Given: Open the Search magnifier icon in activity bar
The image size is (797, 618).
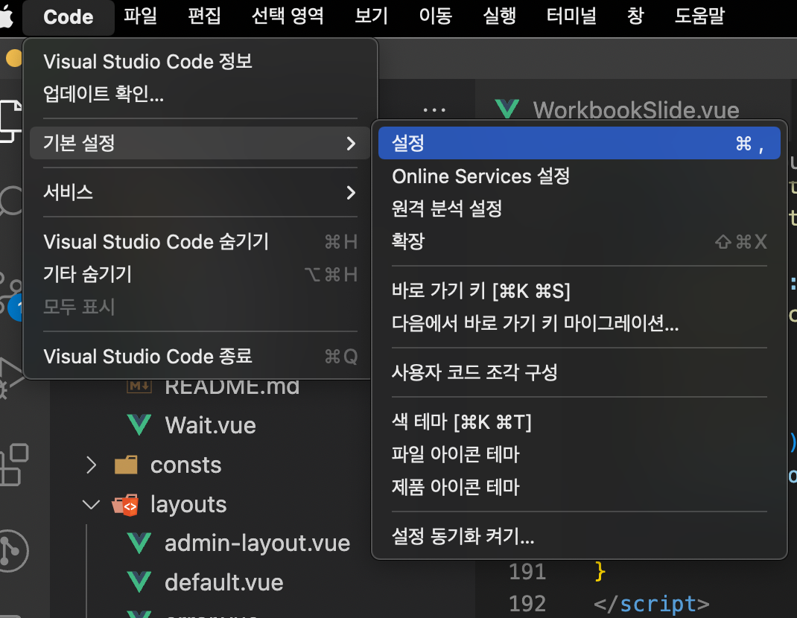Looking at the screenshot, I should [11, 202].
